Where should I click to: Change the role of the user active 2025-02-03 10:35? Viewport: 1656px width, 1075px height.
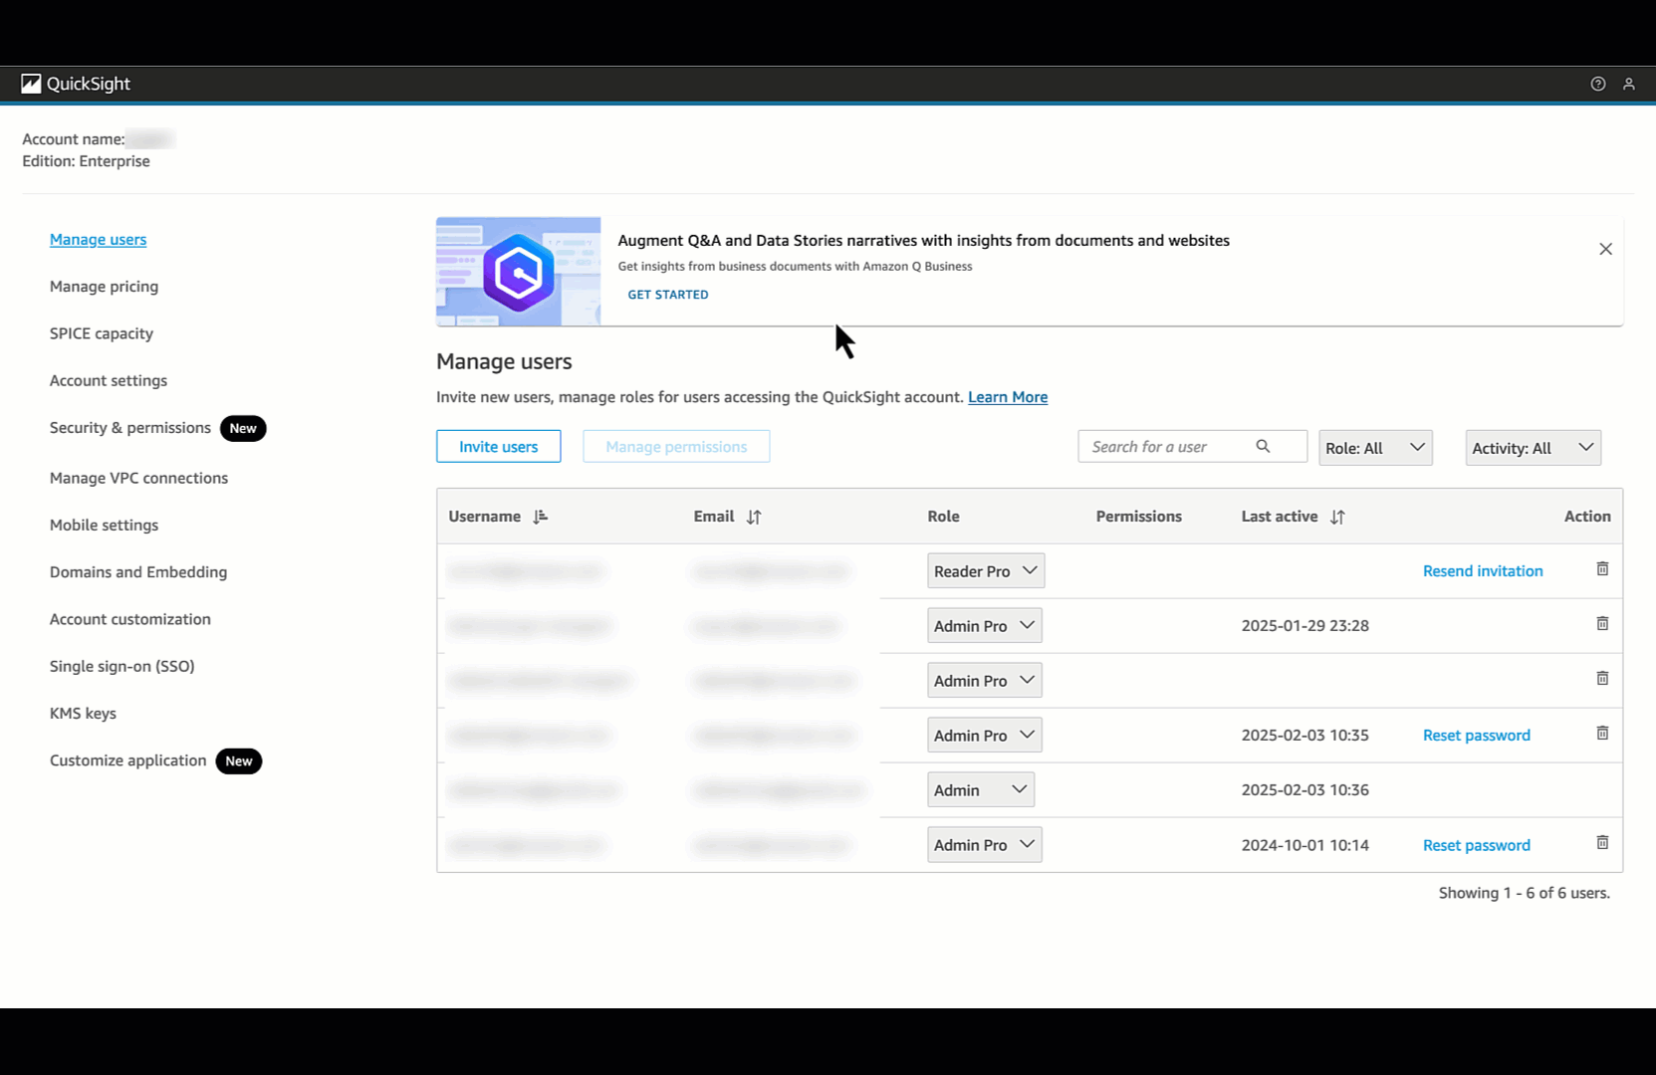pos(985,736)
